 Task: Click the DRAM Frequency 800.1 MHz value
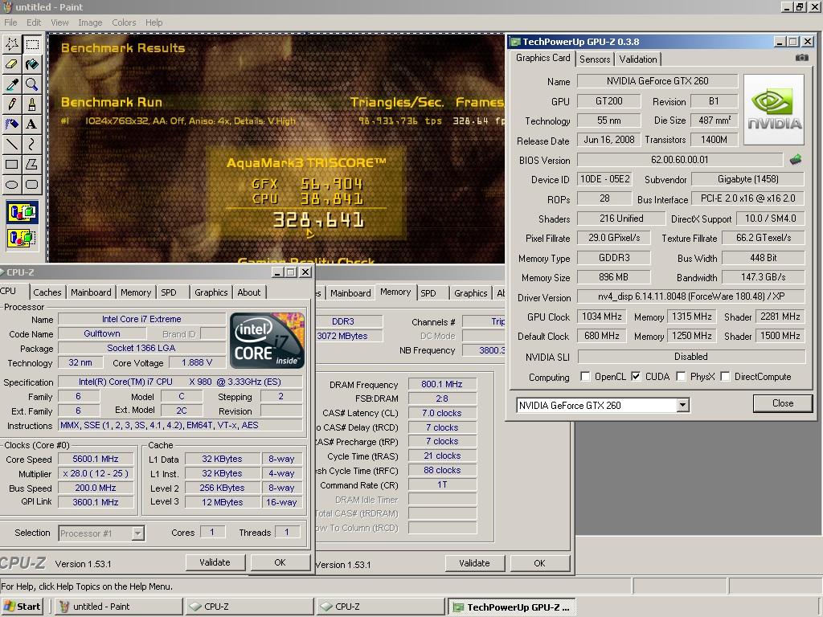click(442, 384)
